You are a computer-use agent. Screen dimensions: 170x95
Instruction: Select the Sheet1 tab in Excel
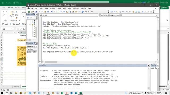[16, 87]
